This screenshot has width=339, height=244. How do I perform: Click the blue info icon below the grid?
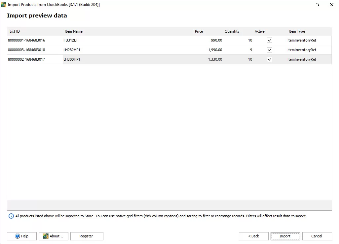coord(11,216)
